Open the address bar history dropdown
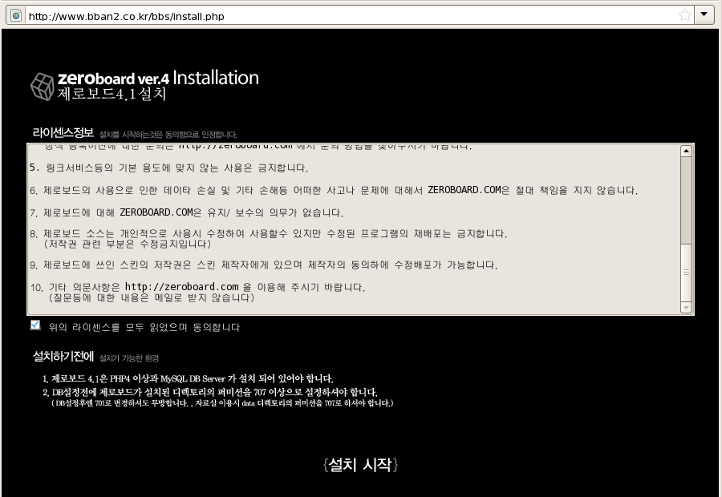Viewport: 722px width, 497px height. click(x=704, y=14)
